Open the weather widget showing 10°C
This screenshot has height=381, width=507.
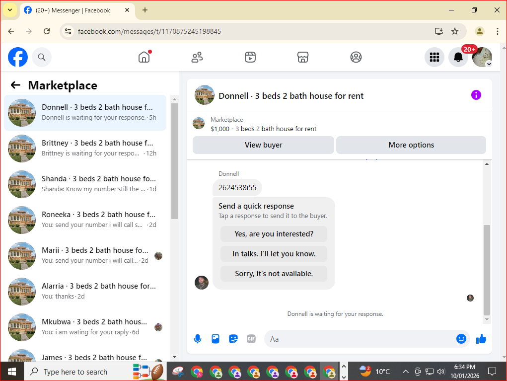375,372
